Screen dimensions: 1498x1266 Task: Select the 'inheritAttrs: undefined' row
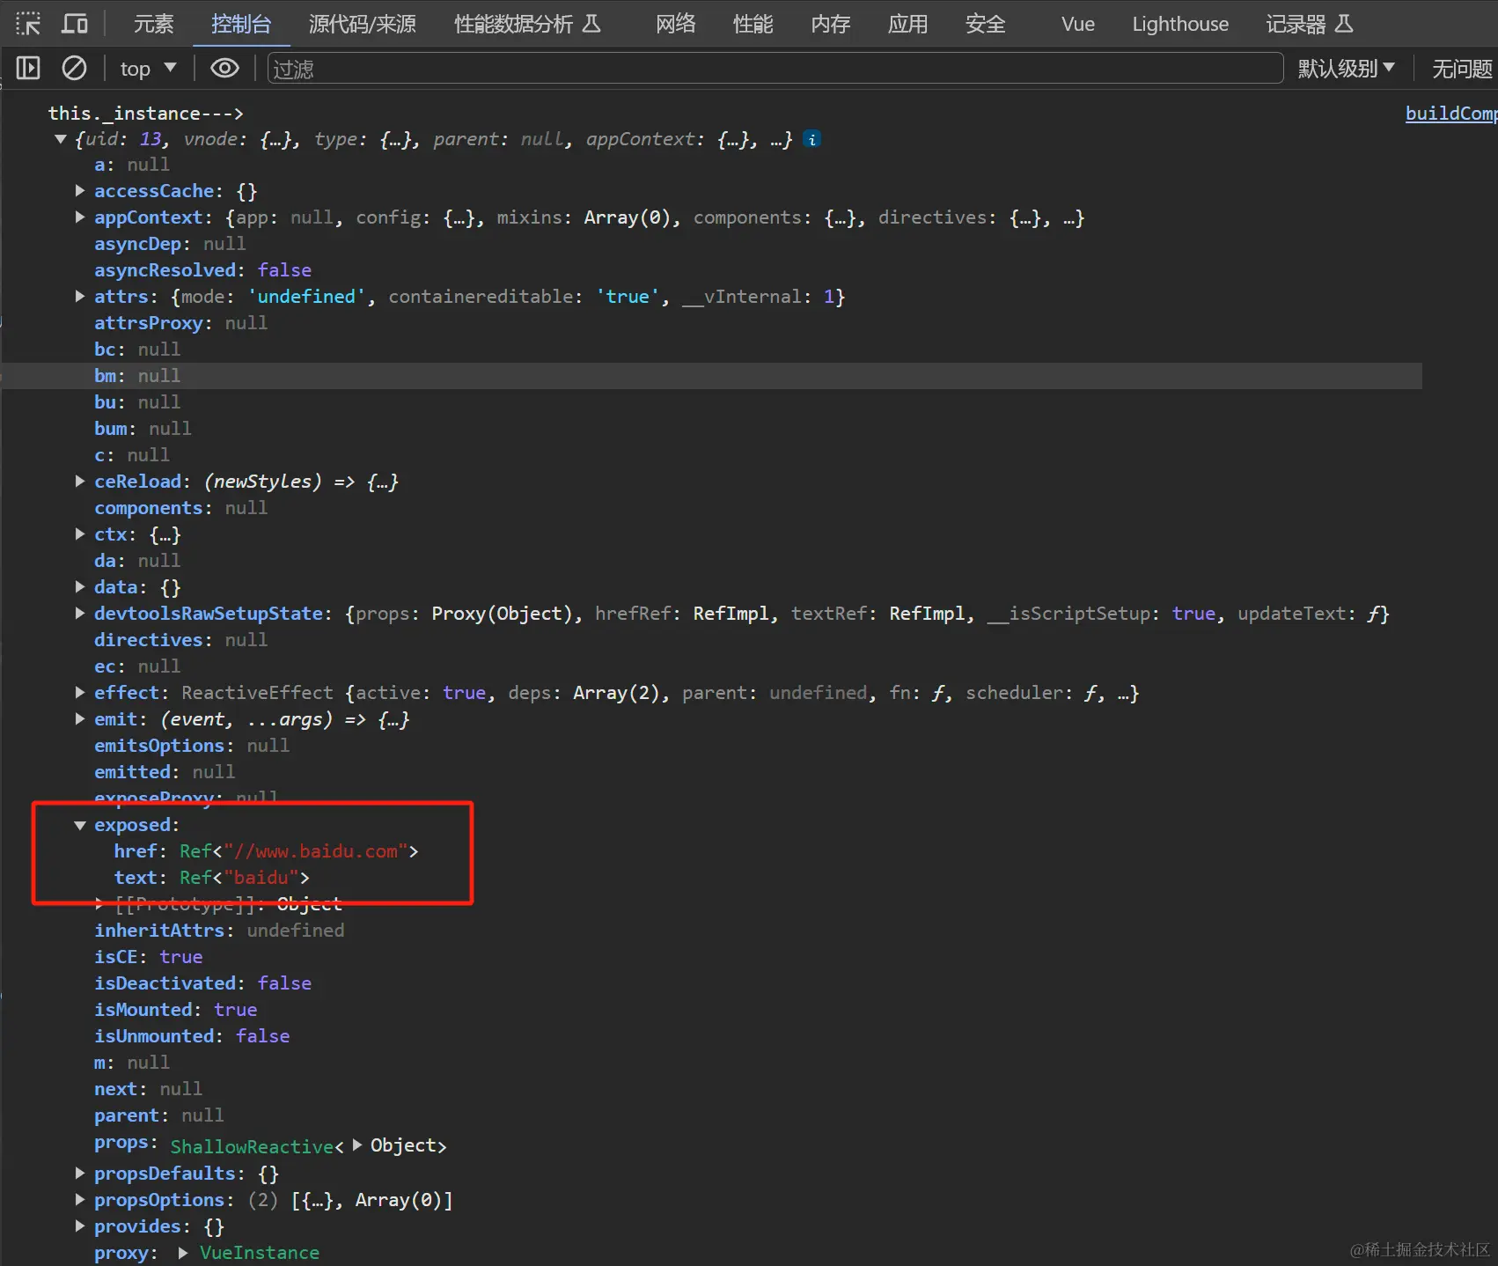(219, 931)
